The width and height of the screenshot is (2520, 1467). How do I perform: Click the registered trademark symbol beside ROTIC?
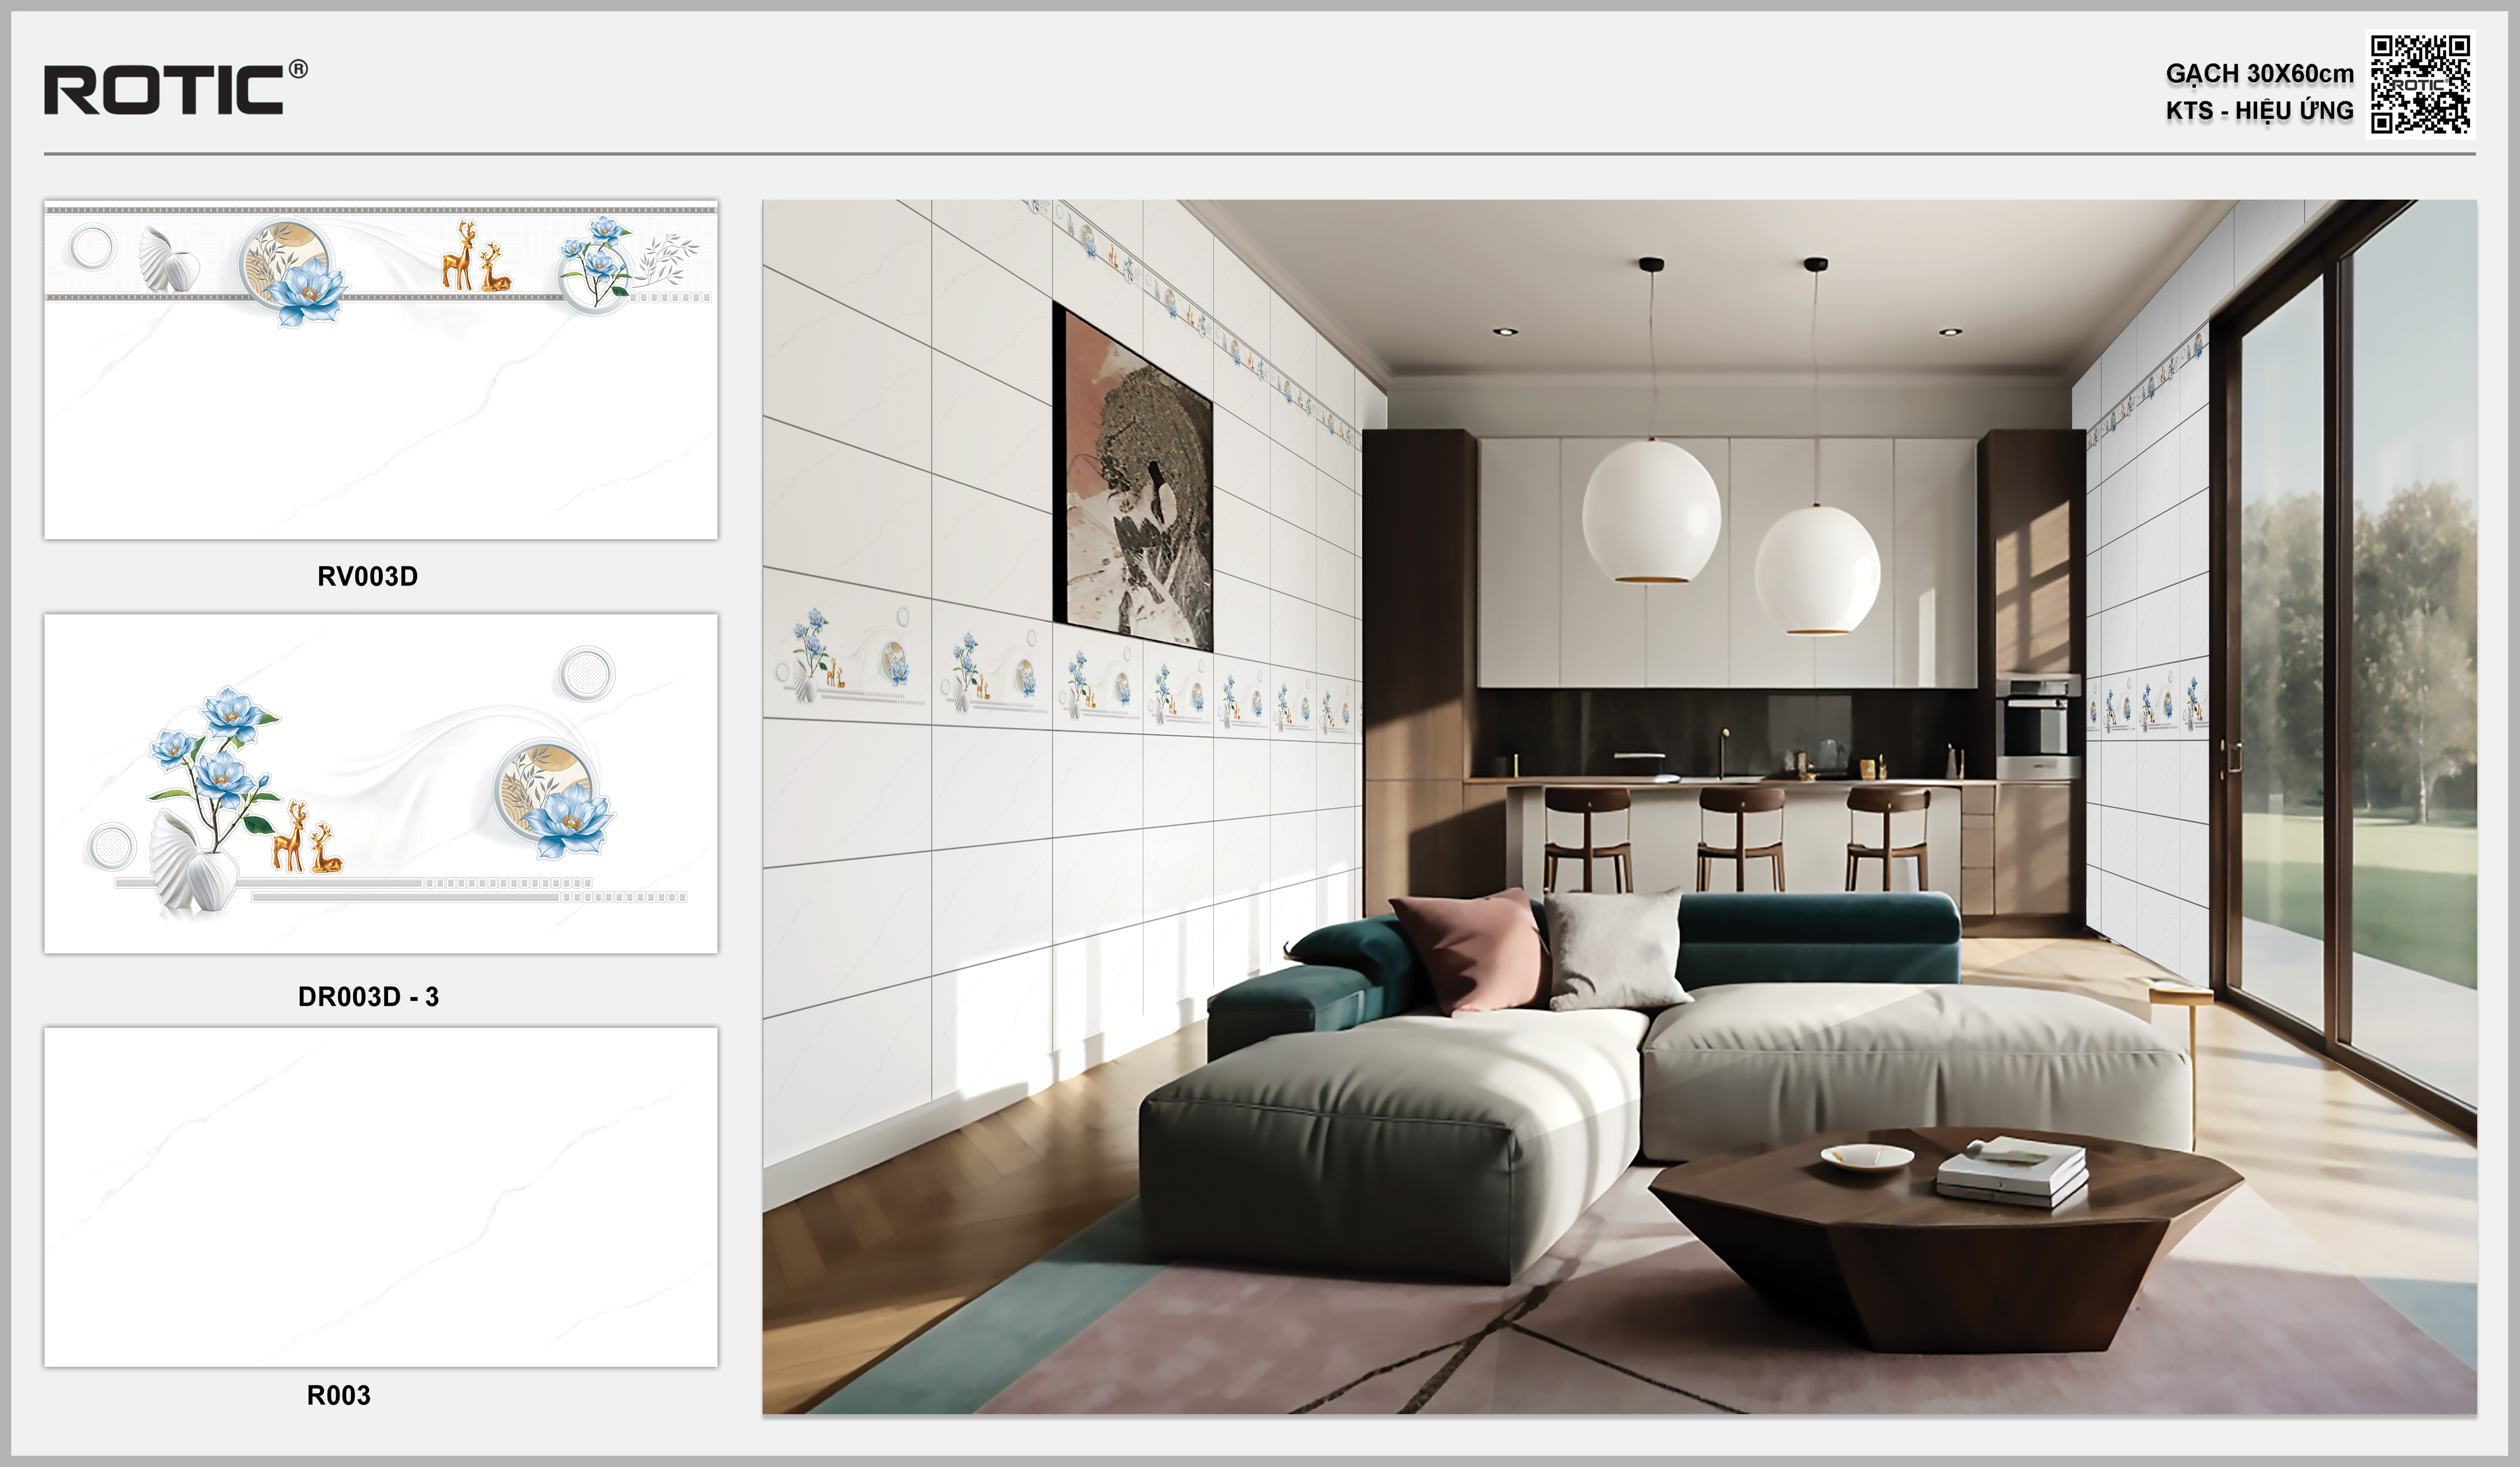(x=298, y=69)
